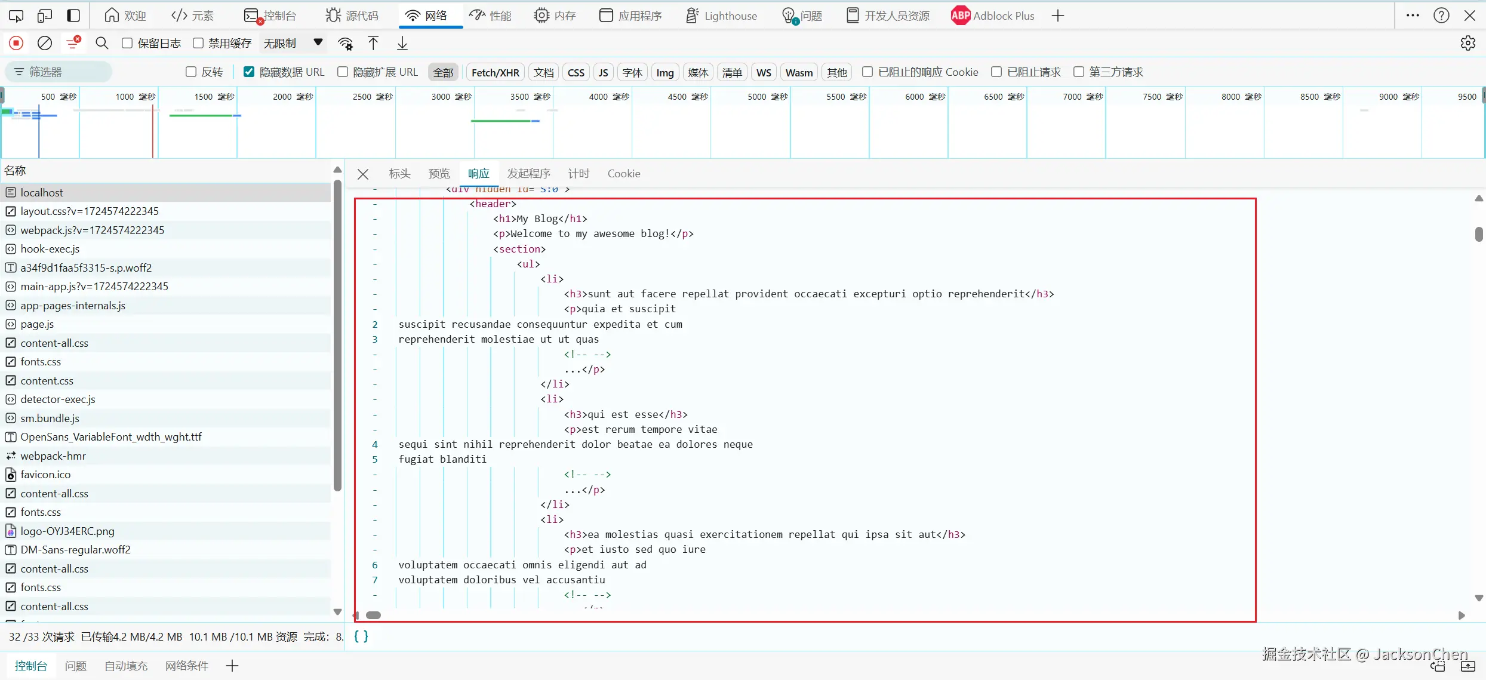Filter requests by Fetch/XHR
The width and height of the screenshot is (1486, 680).
[495, 72]
